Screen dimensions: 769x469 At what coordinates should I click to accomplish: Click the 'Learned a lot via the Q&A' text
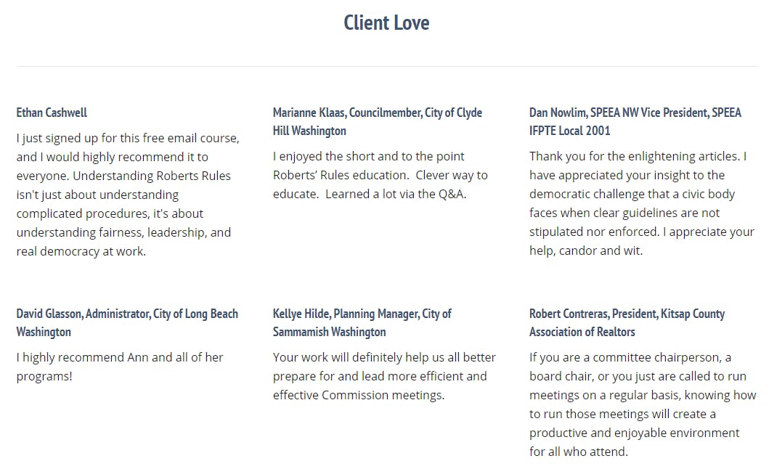click(395, 195)
